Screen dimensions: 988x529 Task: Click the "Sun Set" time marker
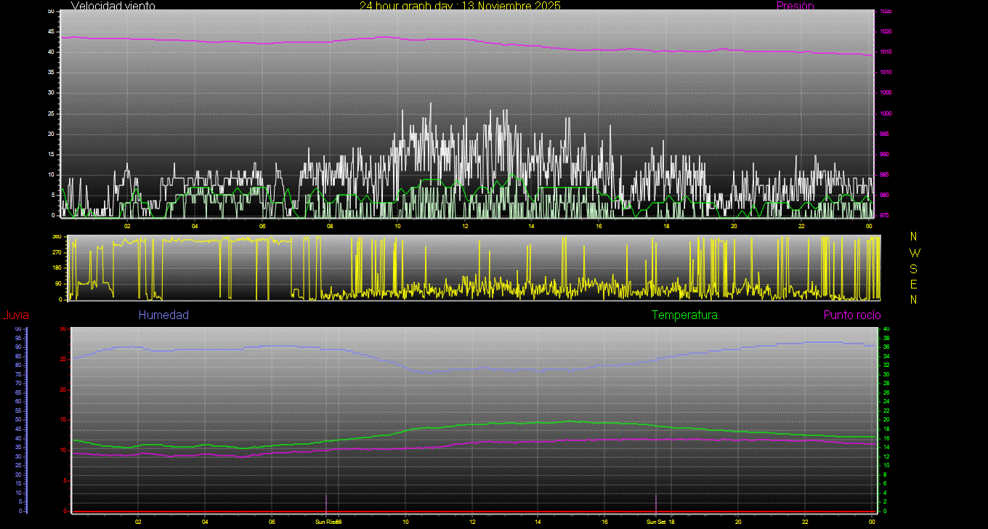656,522
